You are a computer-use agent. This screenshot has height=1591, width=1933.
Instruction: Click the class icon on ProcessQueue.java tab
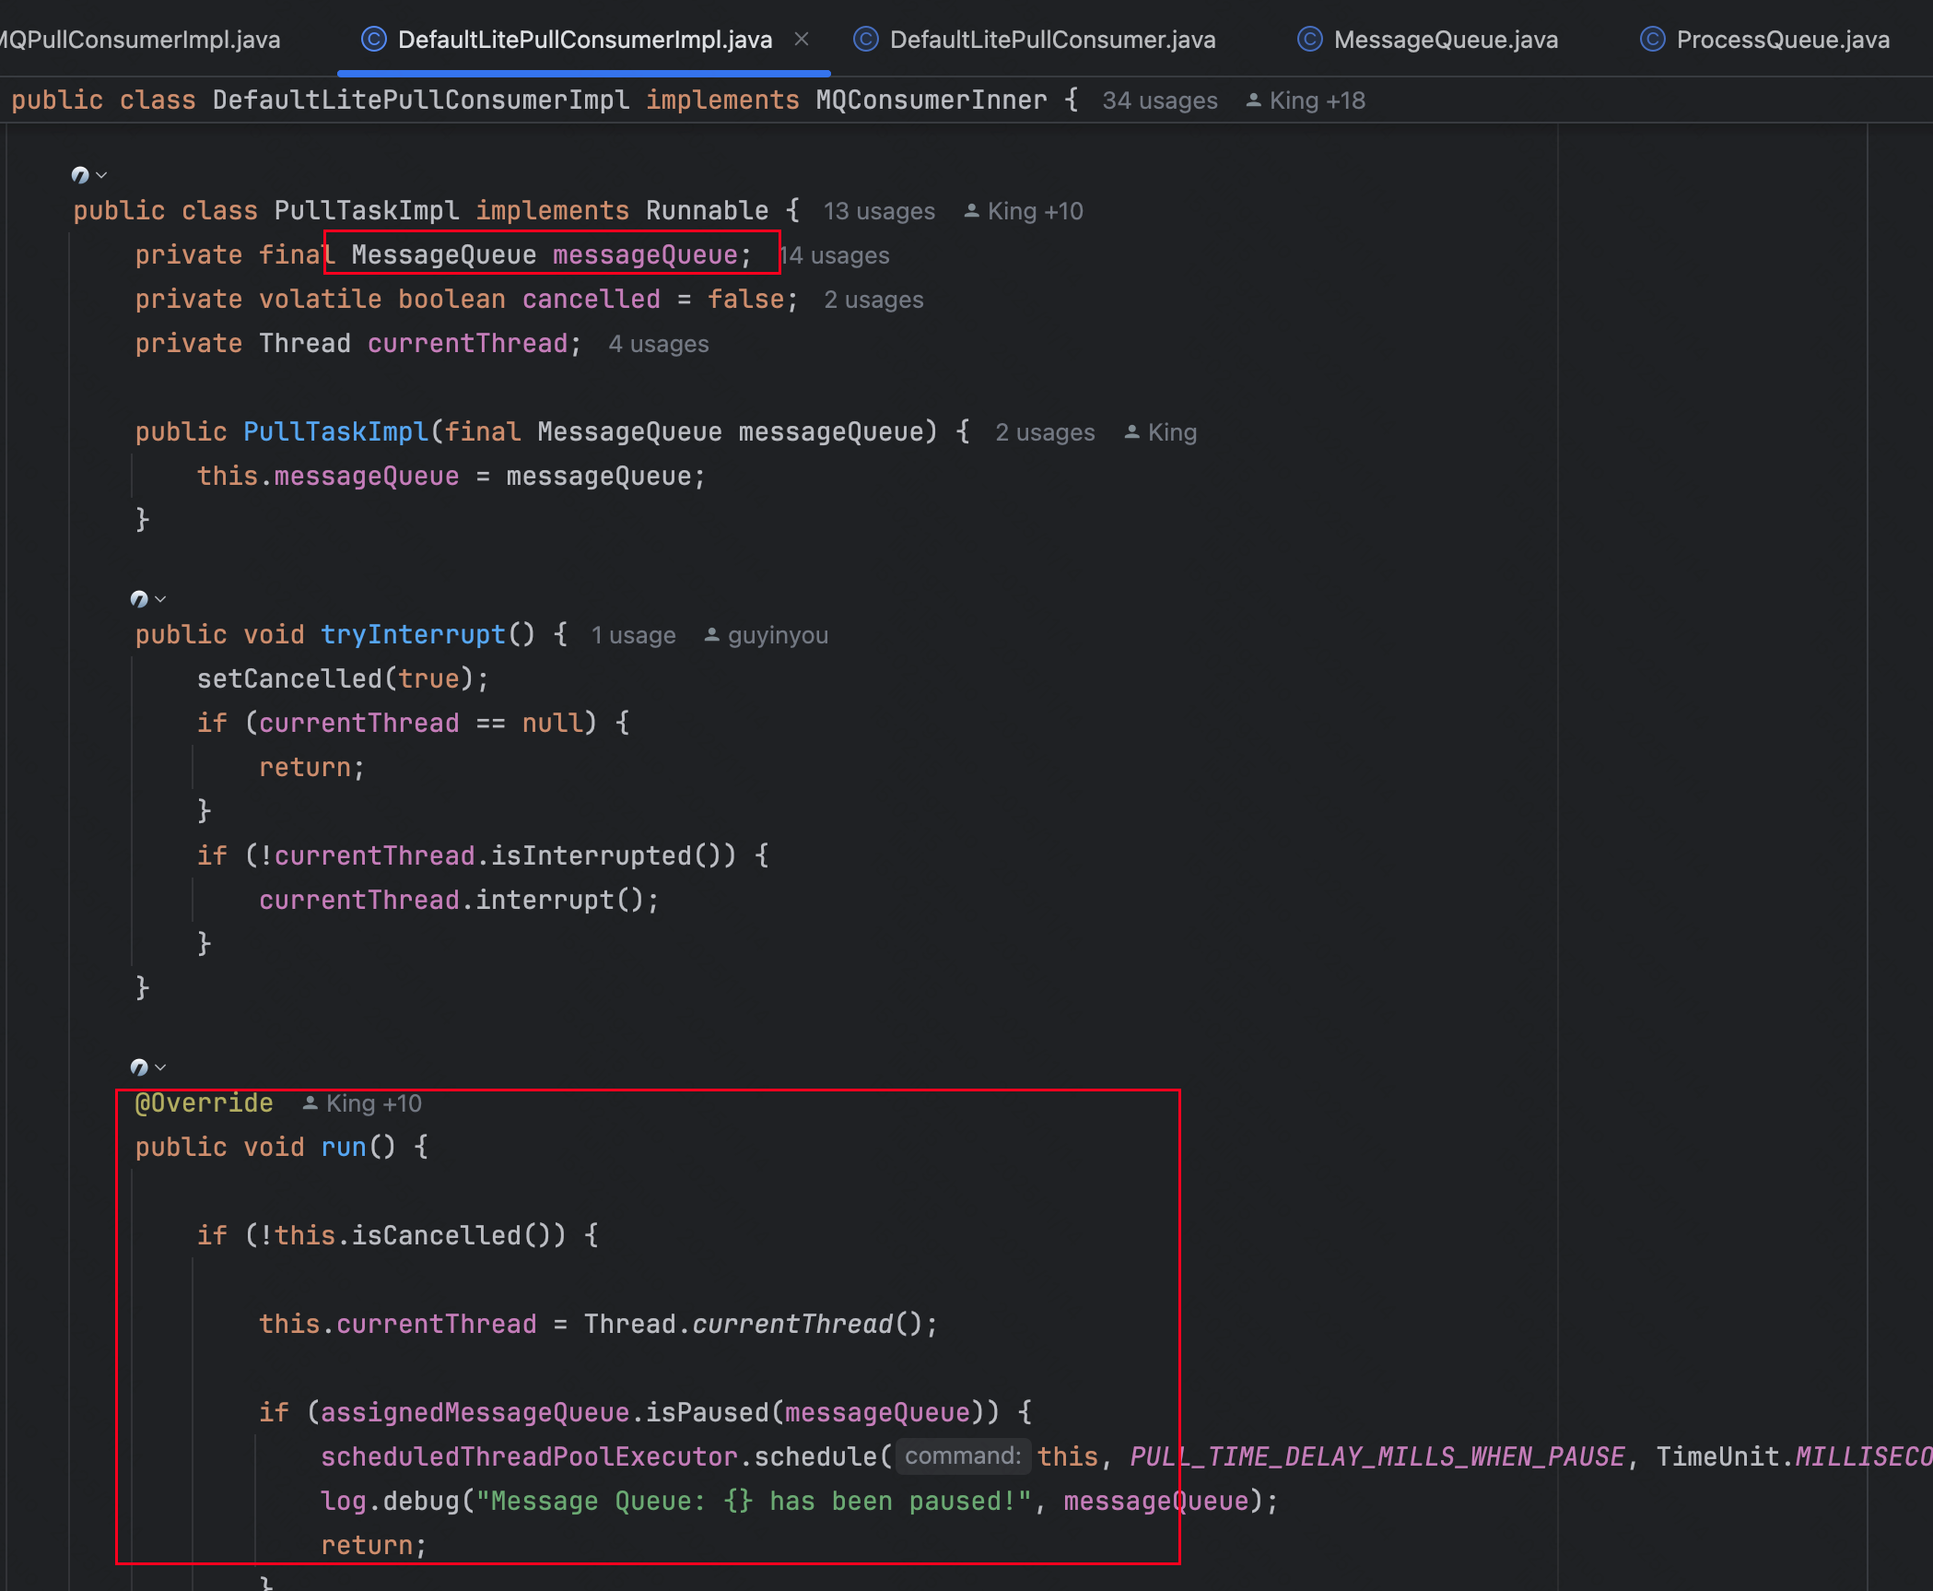tap(1652, 40)
